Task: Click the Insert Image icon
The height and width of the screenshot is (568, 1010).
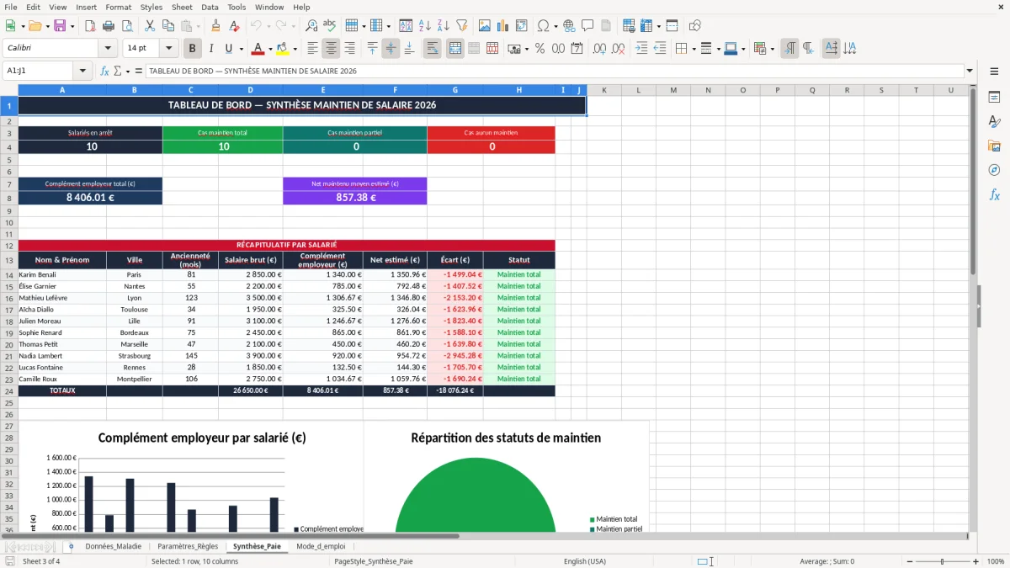Action: click(x=484, y=26)
